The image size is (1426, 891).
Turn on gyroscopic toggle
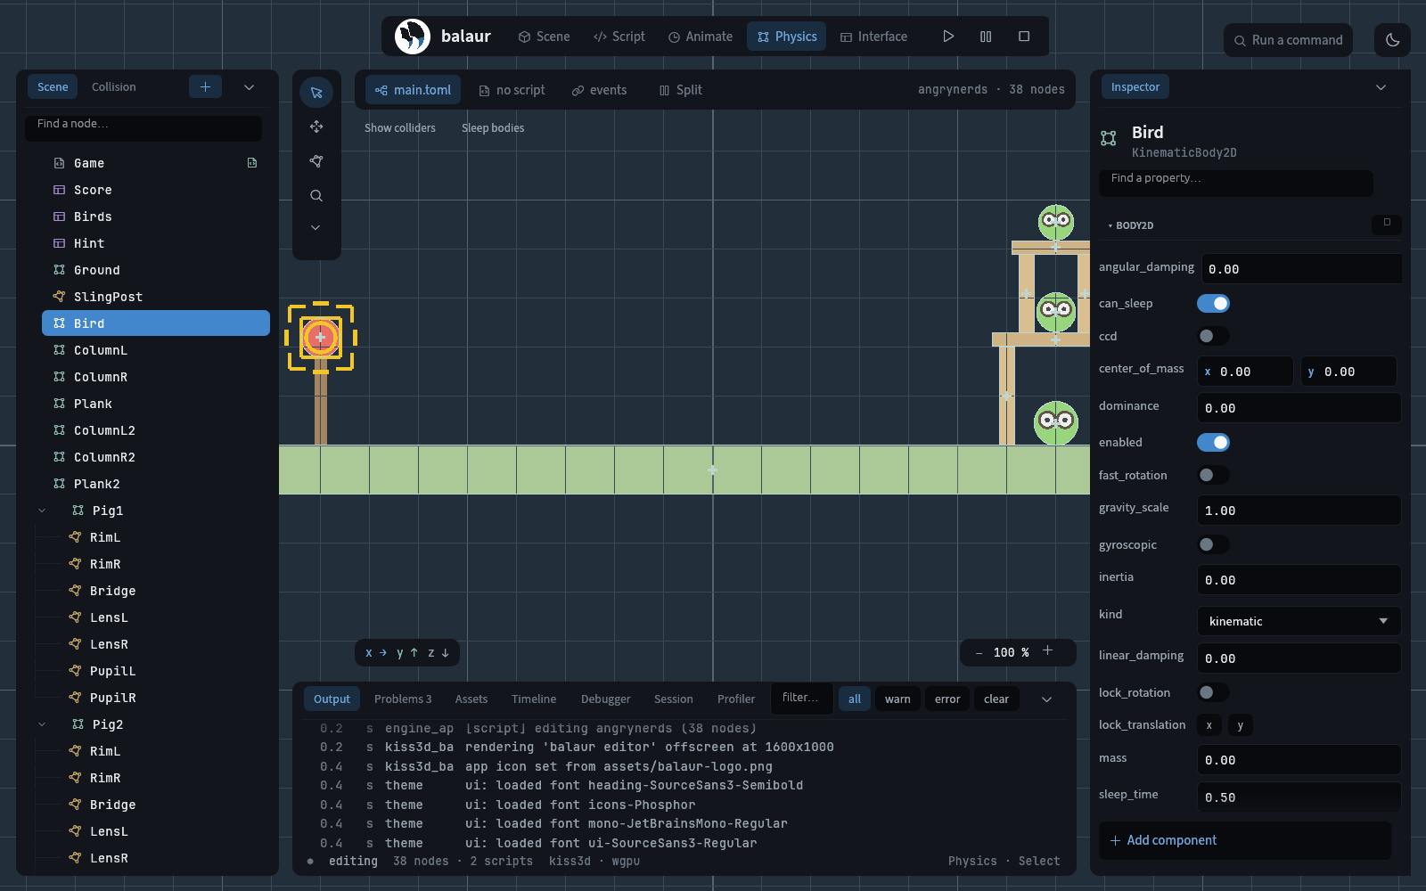(x=1213, y=544)
